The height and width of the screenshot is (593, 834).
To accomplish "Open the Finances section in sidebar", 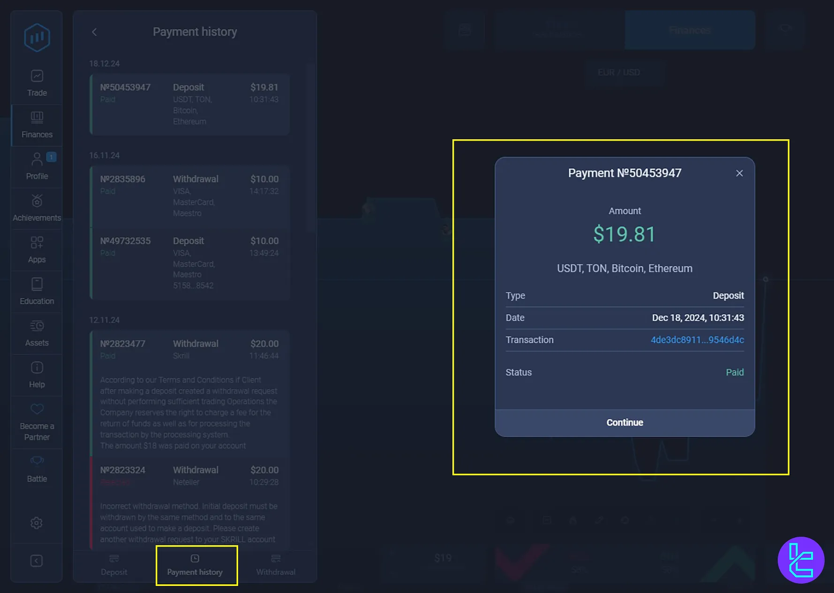I will click(x=37, y=125).
